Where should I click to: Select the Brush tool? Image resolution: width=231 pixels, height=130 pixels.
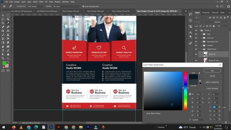click(x=3, y=35)
